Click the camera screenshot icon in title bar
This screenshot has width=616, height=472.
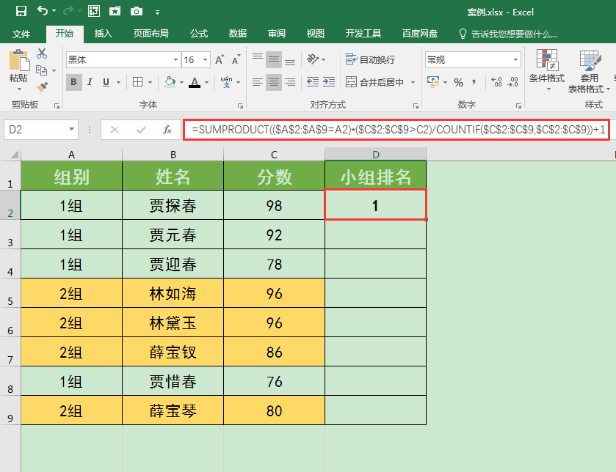point(137,12)
